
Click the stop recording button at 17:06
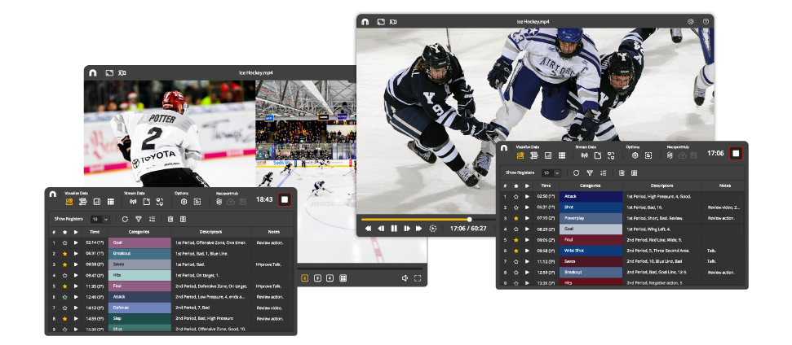click(735, 153)
